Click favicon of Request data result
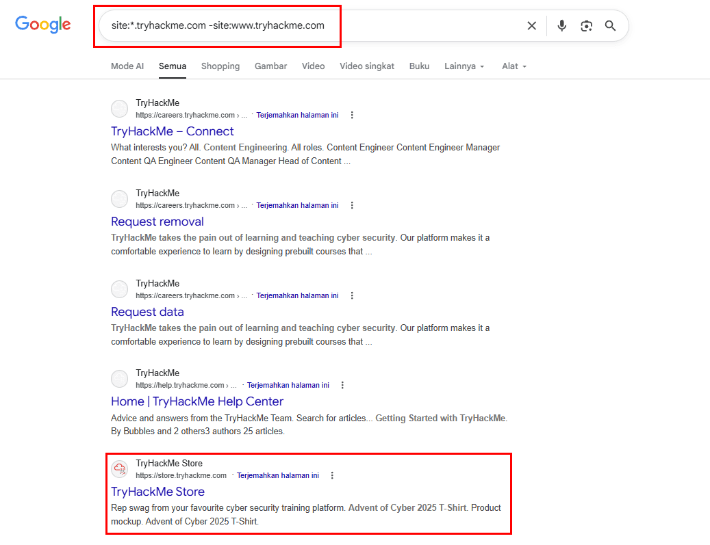This screenshot has height=545, width=710. pos(120,289)
